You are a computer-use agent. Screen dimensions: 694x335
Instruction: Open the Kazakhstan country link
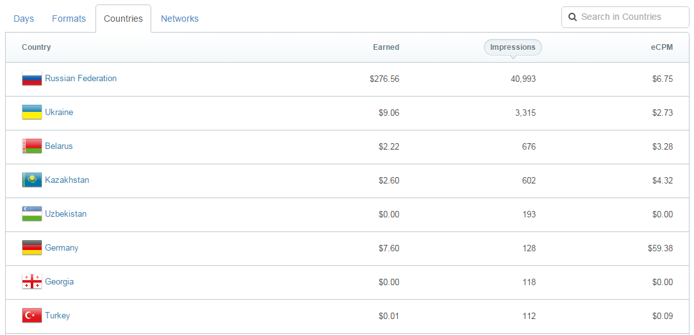[67, 180]
